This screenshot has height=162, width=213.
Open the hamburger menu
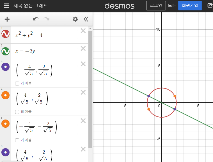click(6, 6)
